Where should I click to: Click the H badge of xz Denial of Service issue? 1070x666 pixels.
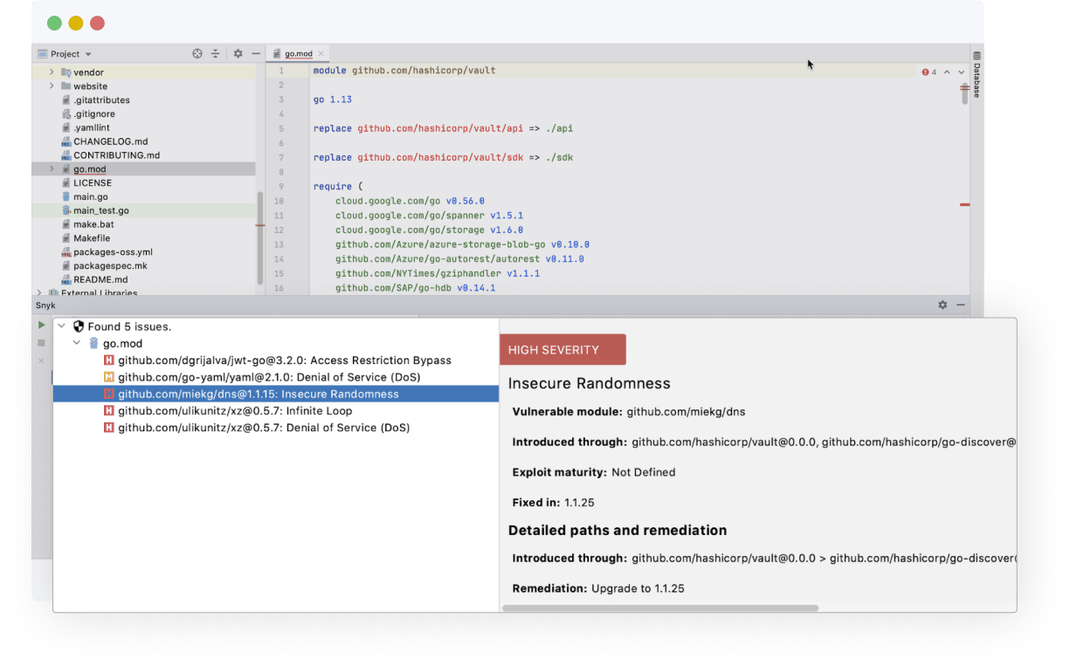pyautogui.click(x=109, y=428)
